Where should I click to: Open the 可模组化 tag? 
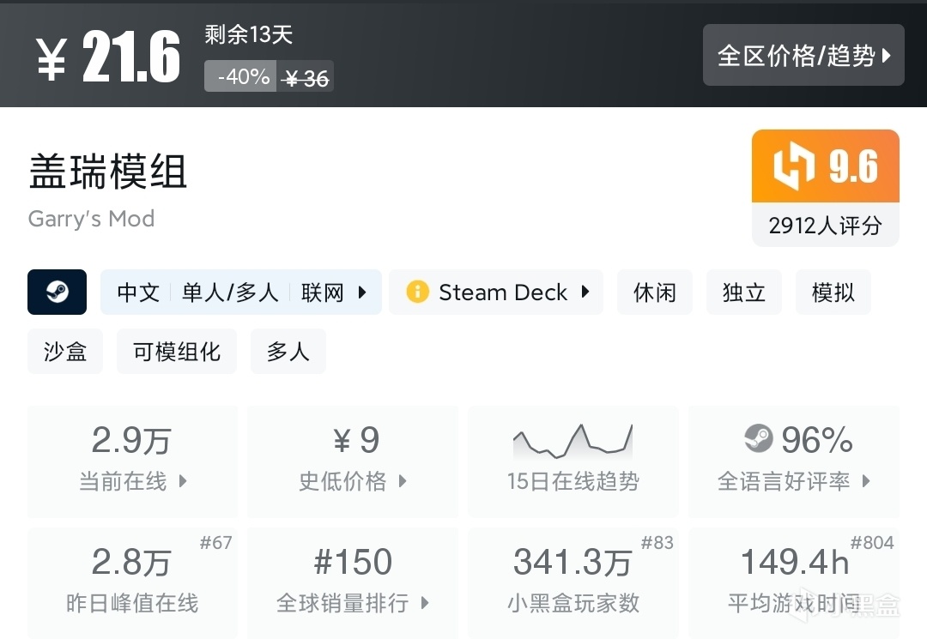[x=176, y=352]
